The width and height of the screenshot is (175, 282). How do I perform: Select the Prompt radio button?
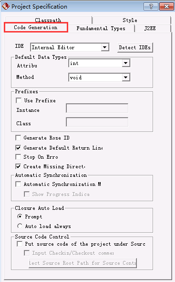point(20,217)
